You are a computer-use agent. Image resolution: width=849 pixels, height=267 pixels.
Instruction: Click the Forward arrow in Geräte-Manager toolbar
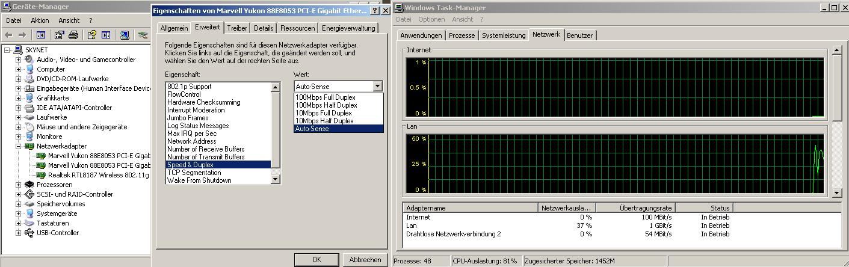pos(22,35)
